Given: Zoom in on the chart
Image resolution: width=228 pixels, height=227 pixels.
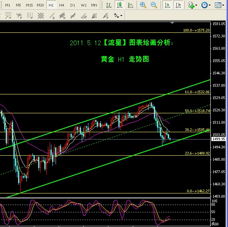Looking at the screenshot, I should click(x=143, y=5).
